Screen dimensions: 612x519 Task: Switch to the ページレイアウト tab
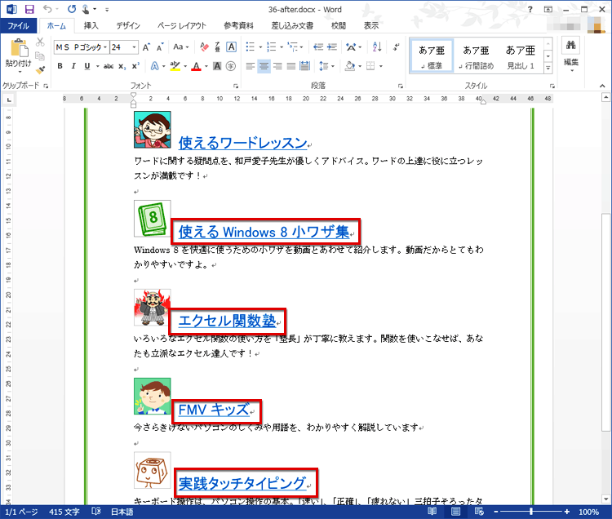tap(181, 26)
